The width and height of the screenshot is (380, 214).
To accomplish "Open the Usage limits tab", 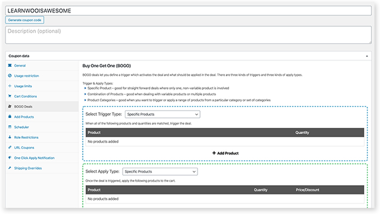I will tap(42, 86).
